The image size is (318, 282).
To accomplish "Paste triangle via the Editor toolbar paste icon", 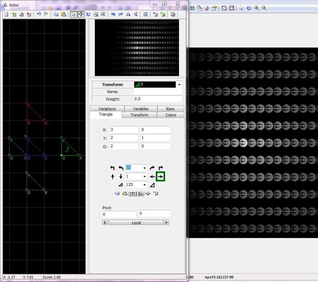I will tap(64, 14).
